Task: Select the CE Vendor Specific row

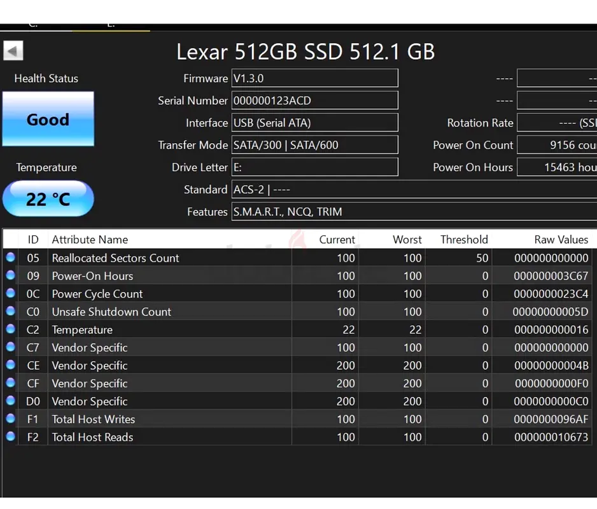Action: [x=297, y=365]
